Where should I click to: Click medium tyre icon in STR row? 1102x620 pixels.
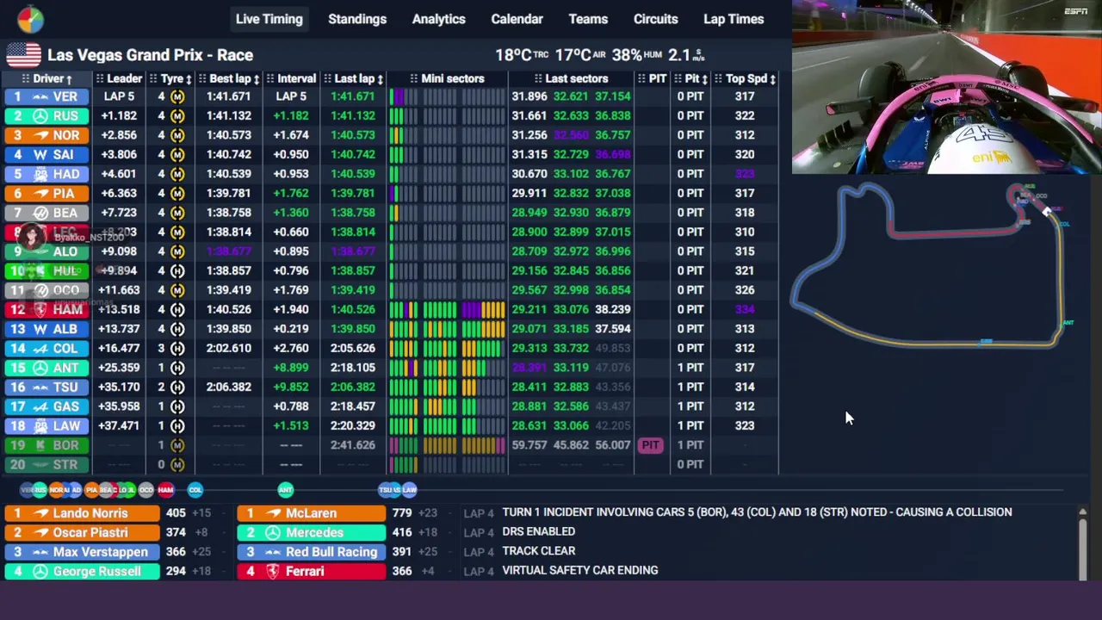click(177, 464)
